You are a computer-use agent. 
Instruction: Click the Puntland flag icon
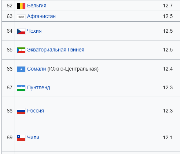point(21,88)
